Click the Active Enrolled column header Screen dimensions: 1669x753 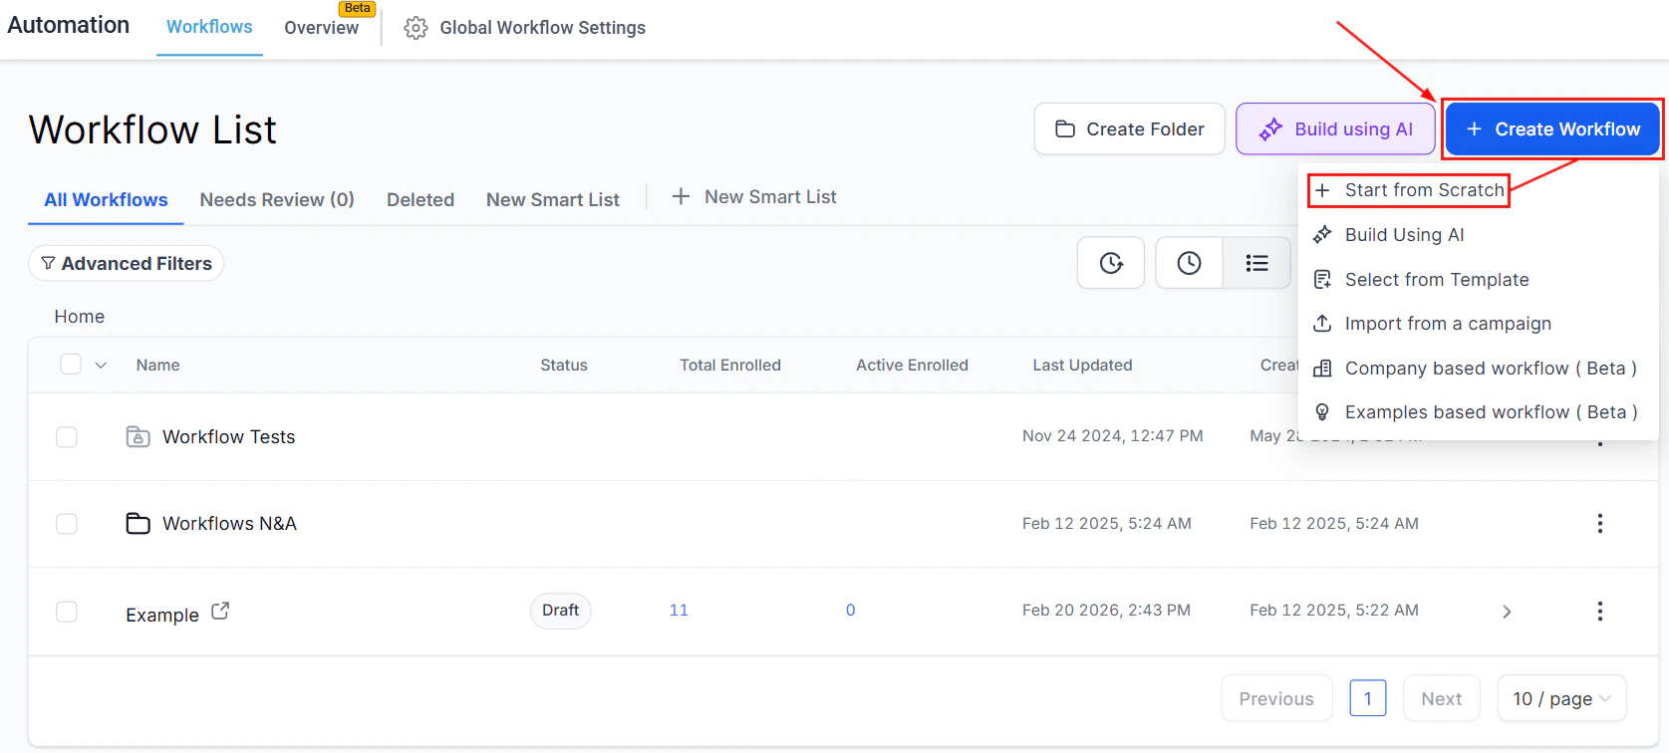912,366
